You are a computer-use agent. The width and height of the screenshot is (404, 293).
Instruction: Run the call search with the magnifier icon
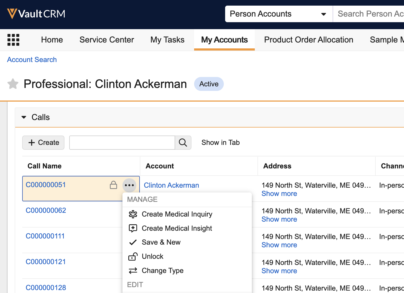click(x=183, y=142)
